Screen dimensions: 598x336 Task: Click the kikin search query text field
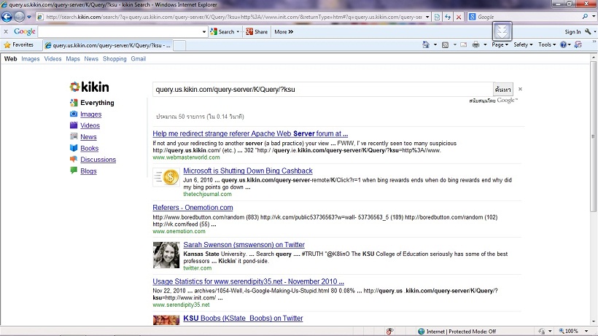(x=322, y=90)
